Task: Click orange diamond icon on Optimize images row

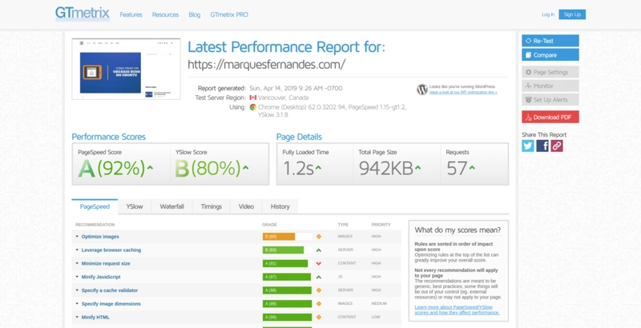Action: (319, 237)
